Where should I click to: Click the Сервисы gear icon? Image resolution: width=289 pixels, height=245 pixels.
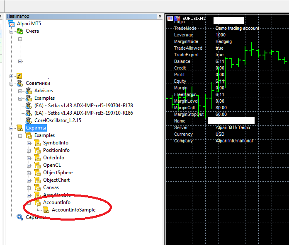(20, 217)
